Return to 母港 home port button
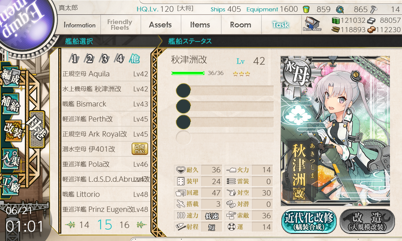The image size is (402, 241). 37,129
